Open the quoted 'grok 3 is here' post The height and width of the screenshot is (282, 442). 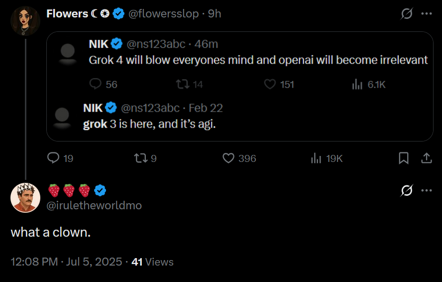coord(149,124)
